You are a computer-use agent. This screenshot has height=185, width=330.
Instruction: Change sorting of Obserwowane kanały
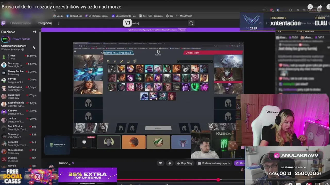point(34,48)
